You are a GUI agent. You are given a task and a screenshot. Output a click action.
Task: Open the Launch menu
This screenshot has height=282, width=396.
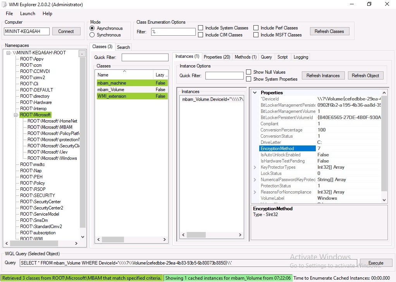click(x=28, y=14)
